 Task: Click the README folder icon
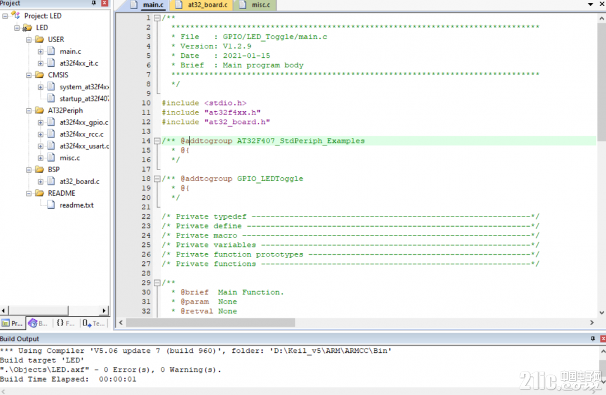click(x=39, y=193)
